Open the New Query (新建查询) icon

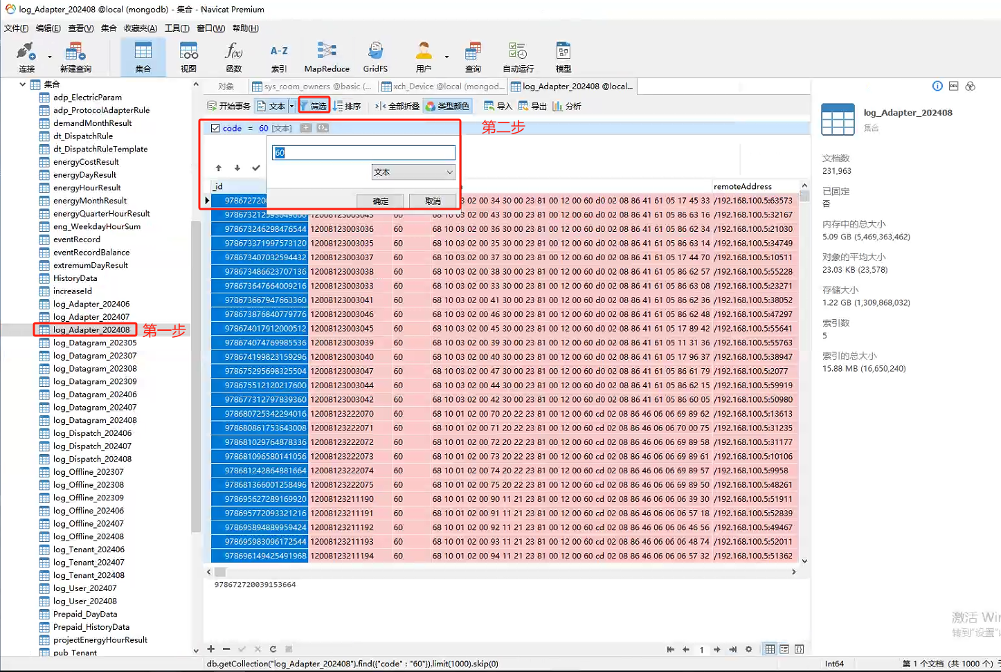75,57
